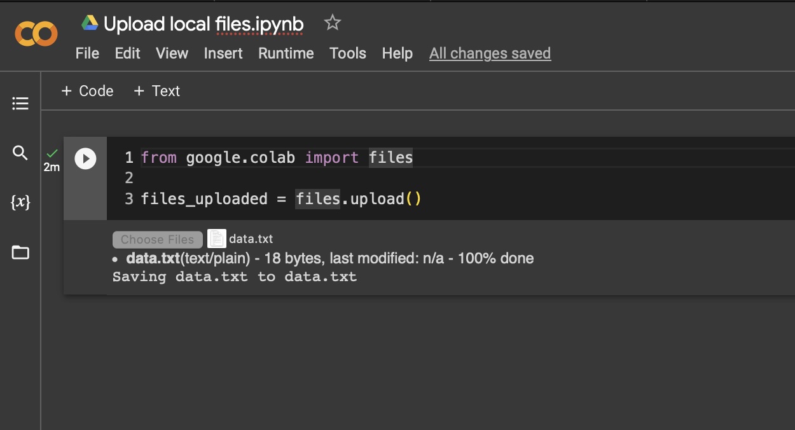Image resolution: width=795 pixels, height=430 pixels.
Task: Open the Tools menu
Action: click(x=348, y=53)
